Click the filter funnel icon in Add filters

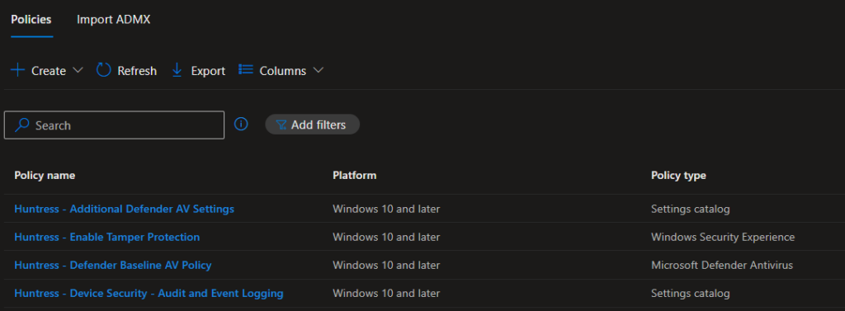[x=281, y=125]
